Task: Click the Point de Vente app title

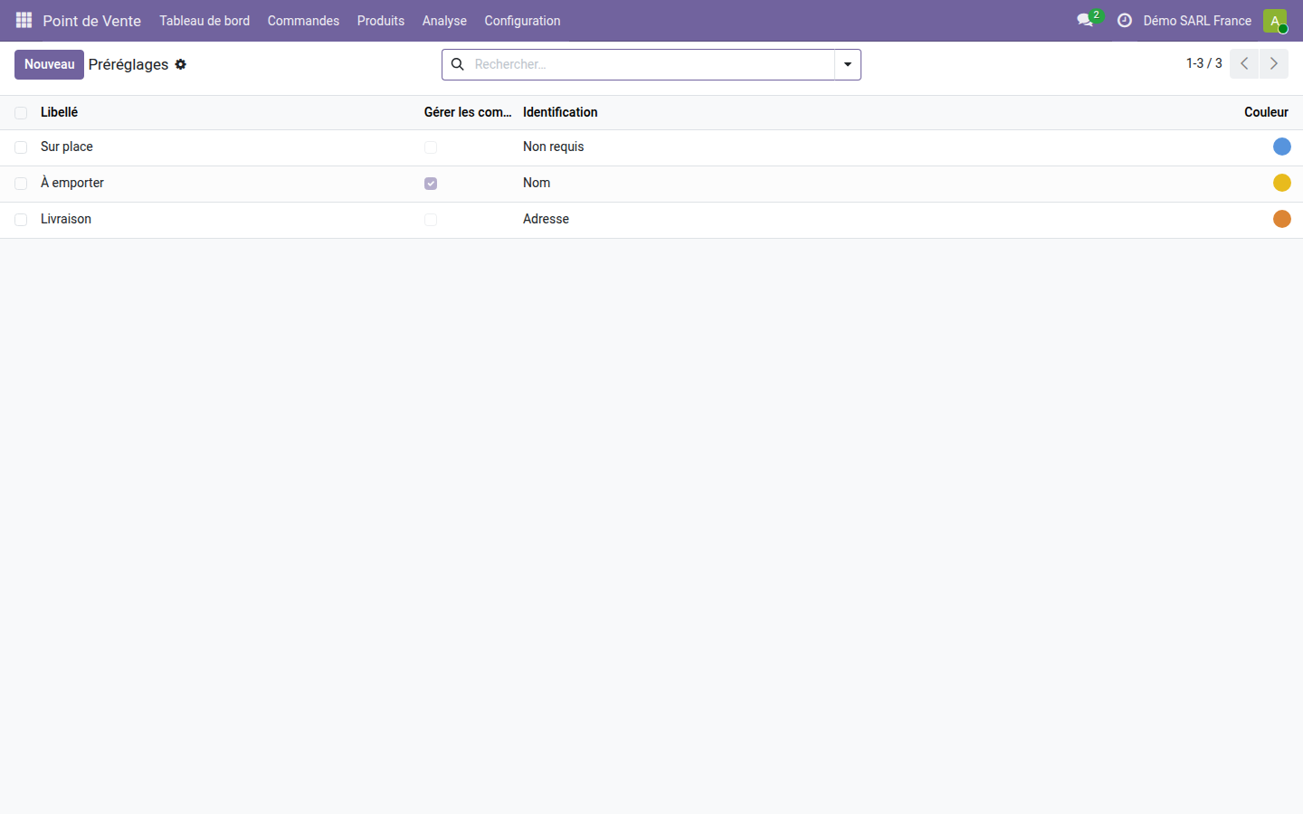Action: (91, 21)
